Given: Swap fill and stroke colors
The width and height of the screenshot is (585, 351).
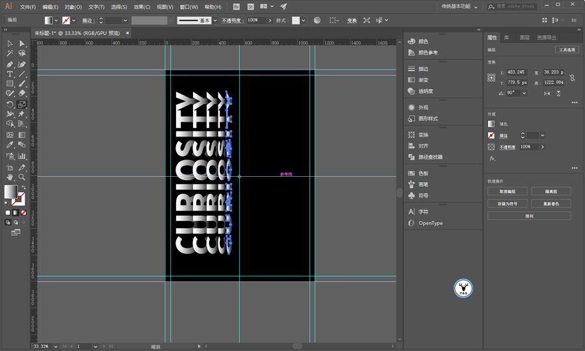Looking at the screenshot, I should point(23,187).
